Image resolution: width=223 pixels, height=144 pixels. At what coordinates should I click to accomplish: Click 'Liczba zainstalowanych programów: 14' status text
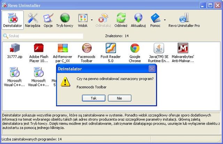[32, 139]
